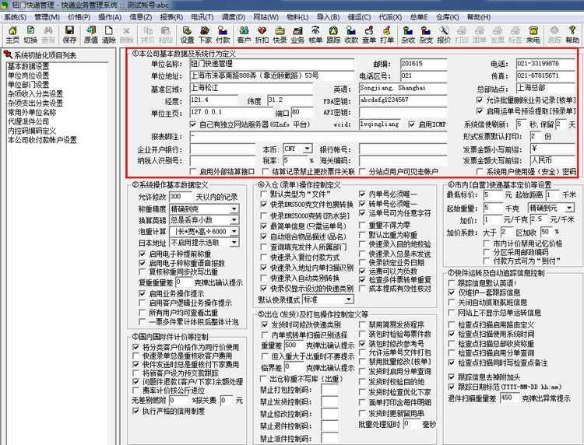The height and width of the screenshot is (445, 584).
Task: Click the 收款 receive payment icon
Action: tap(351, 34)
